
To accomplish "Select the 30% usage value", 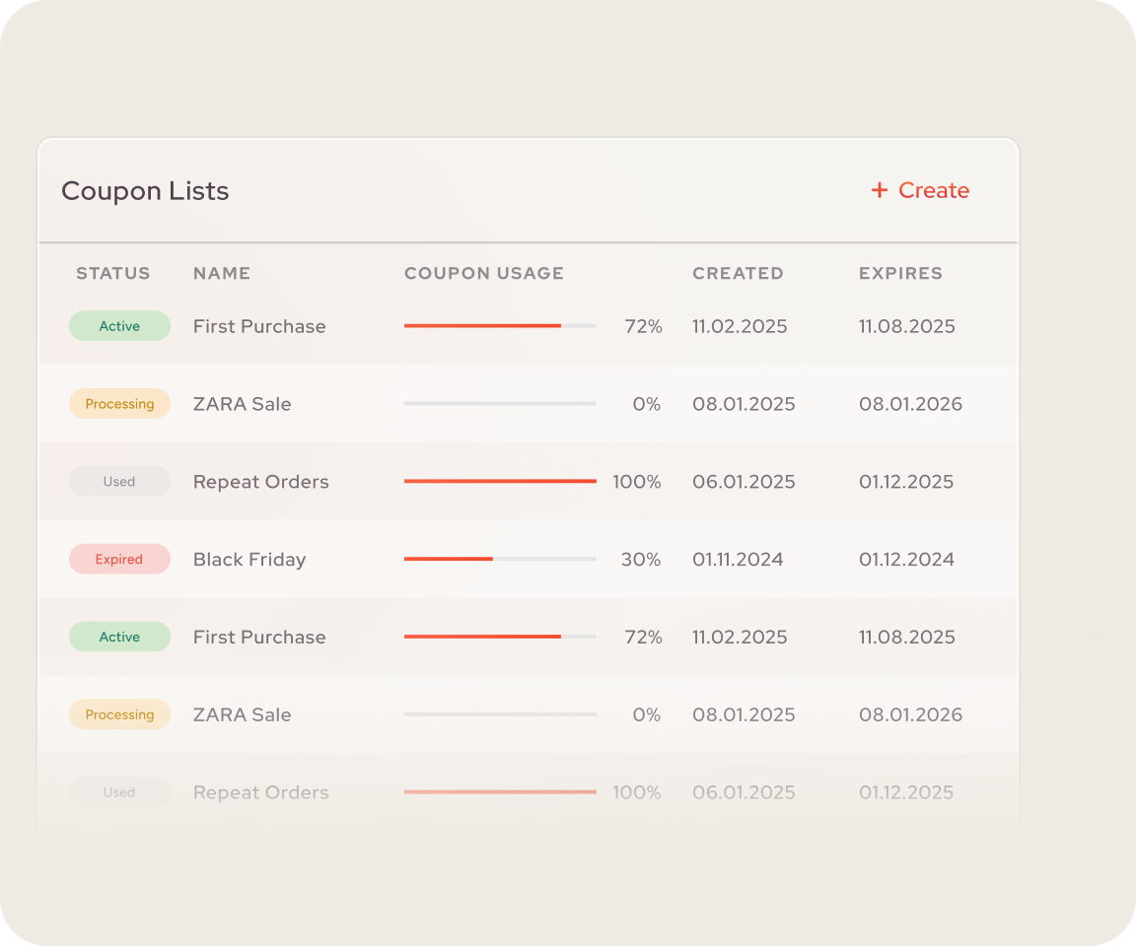I will point(641,560).
